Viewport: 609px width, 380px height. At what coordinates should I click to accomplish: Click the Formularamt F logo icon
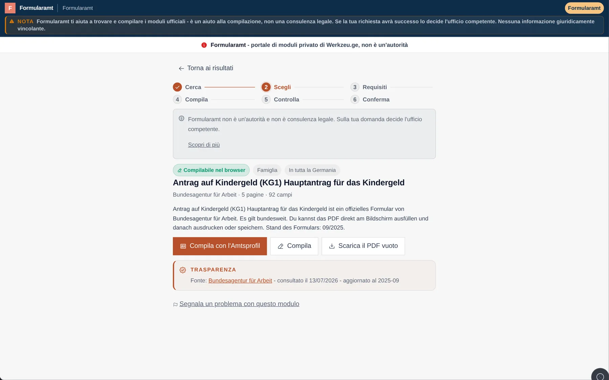click(10, 8)
